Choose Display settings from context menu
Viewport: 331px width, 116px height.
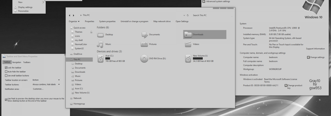click(x=25, y=7)
